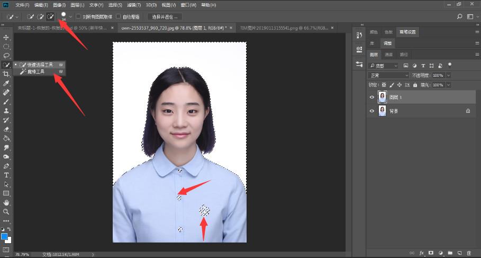481x258 pixels.
Task: Open the brush size picker dropdown
Action: pos(70,17)
